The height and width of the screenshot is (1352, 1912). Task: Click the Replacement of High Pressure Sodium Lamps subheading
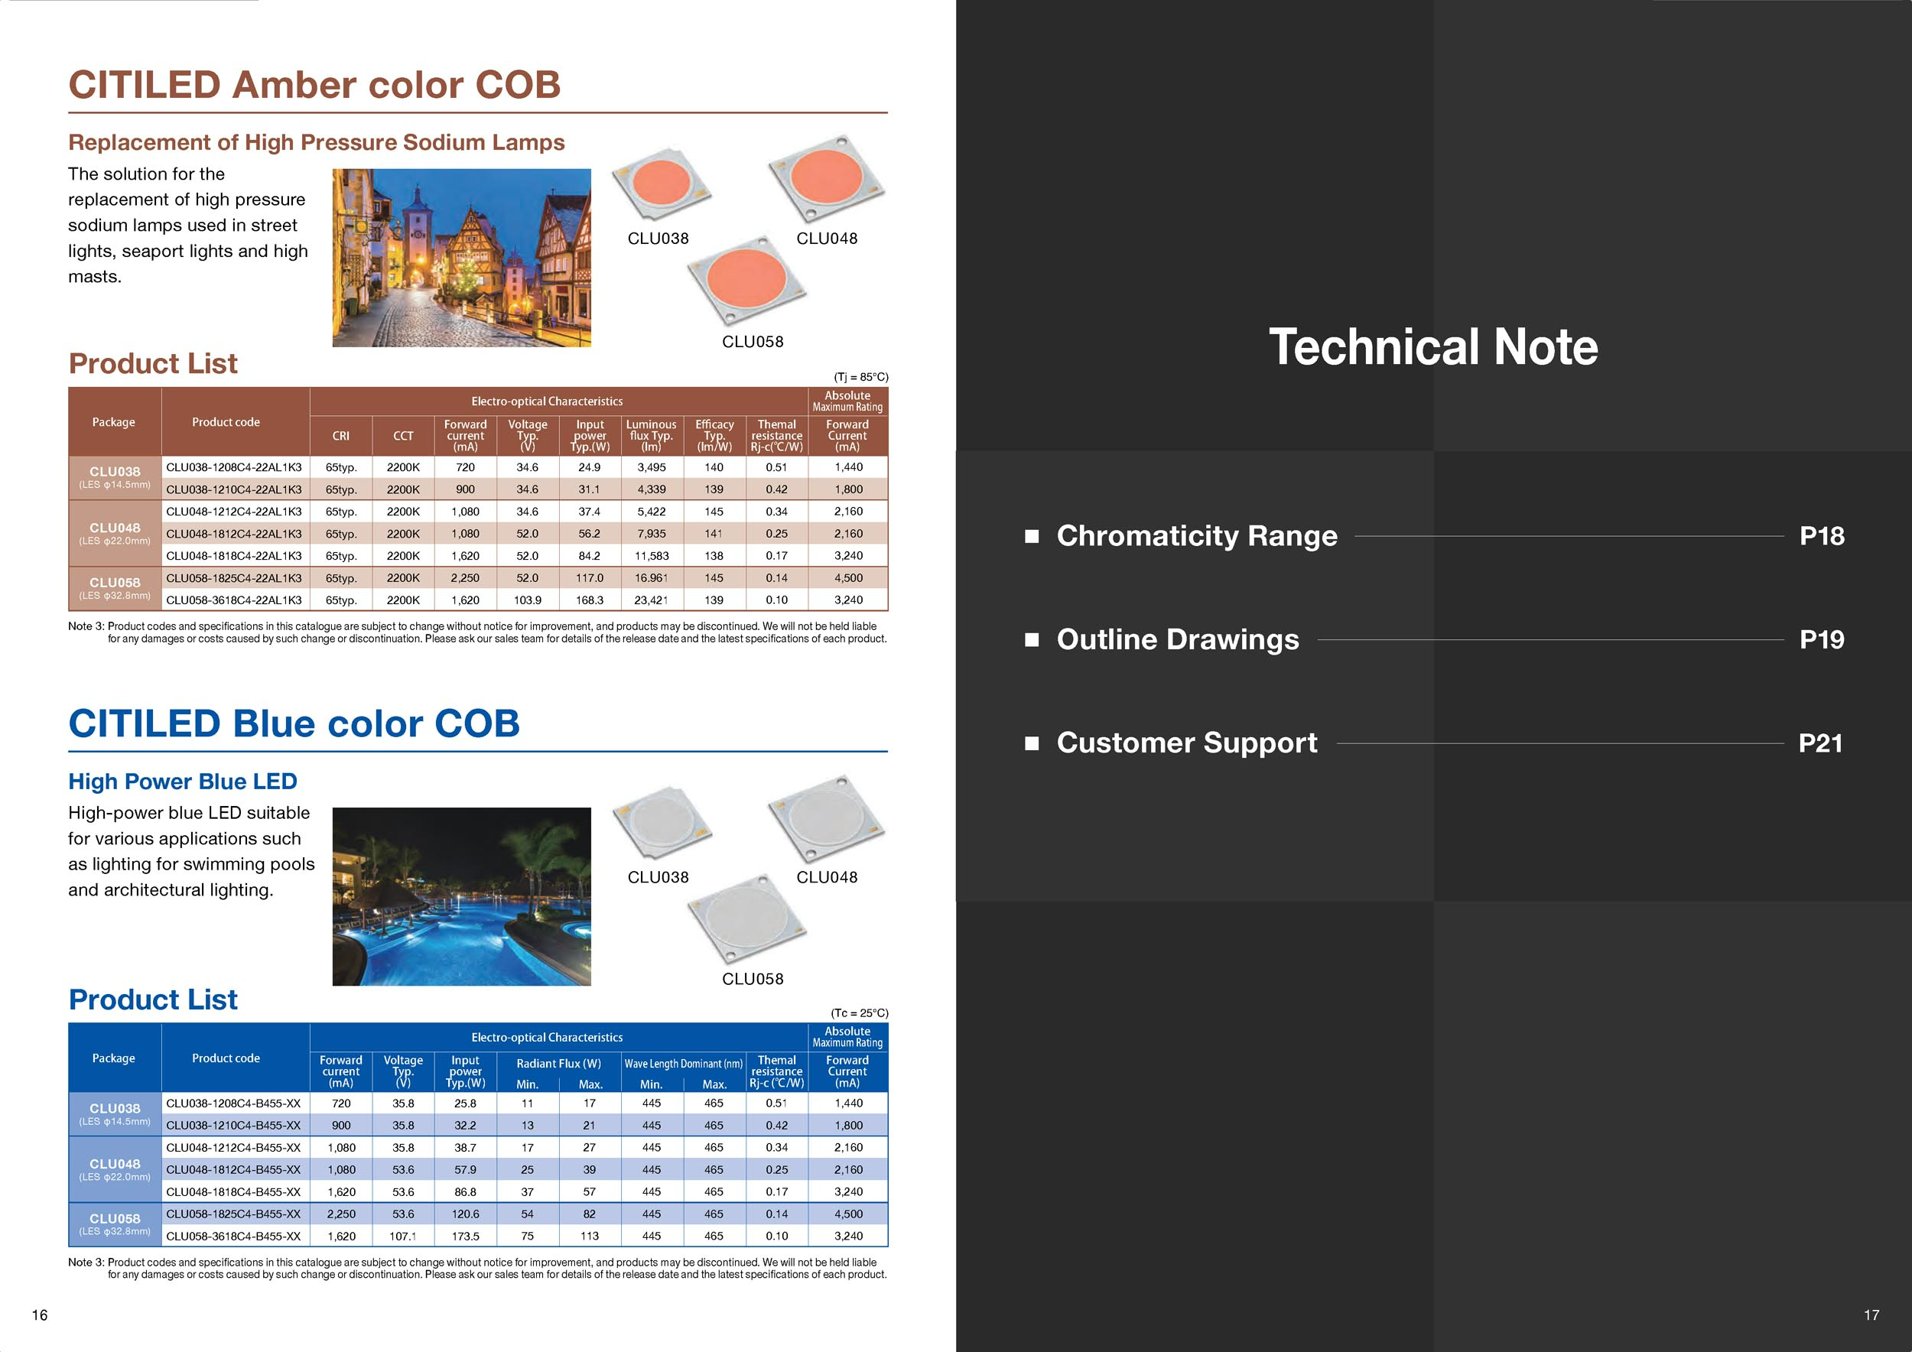coord(317,142)
